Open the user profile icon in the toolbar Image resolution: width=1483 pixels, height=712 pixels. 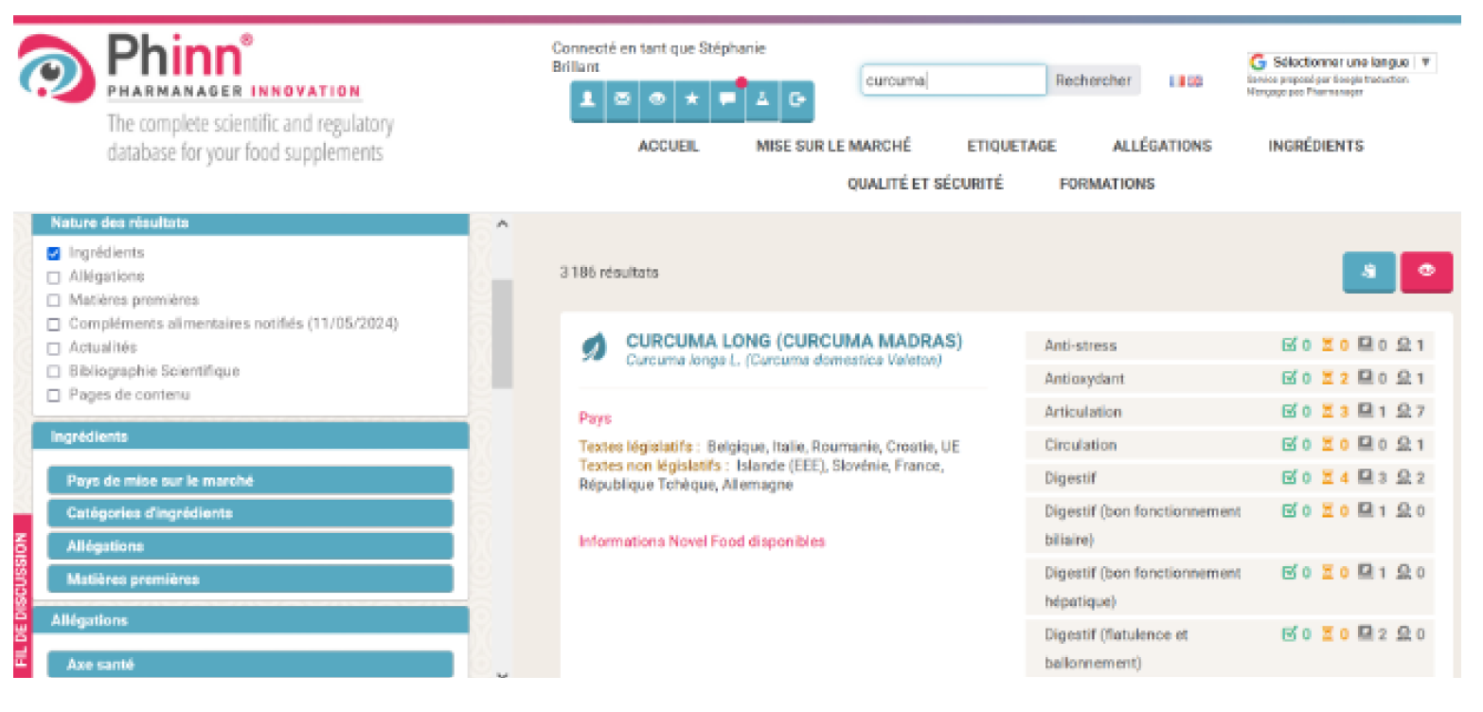point(587,100)
